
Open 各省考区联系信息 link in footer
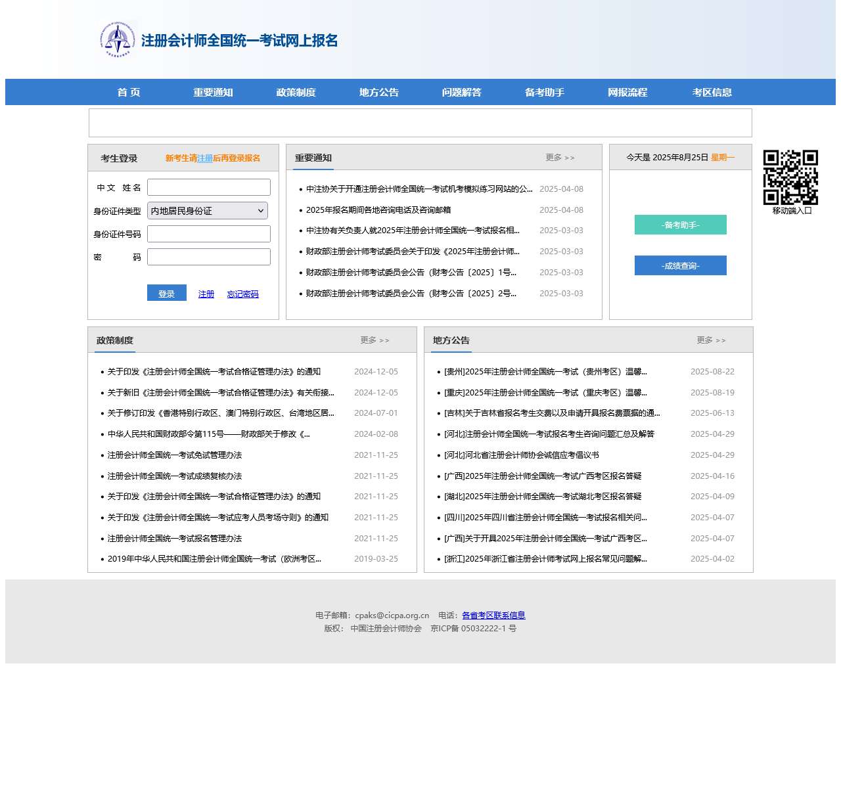pyautogui.click(x=493, y=616)
